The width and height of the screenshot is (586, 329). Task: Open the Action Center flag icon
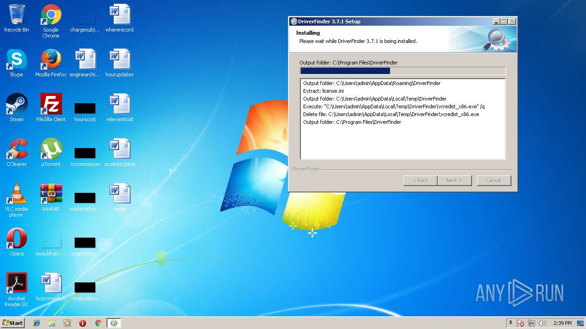point(521,323)
